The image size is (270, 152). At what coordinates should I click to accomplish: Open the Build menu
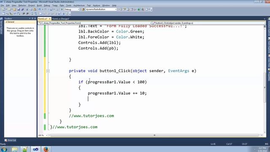tap(39, 5)
